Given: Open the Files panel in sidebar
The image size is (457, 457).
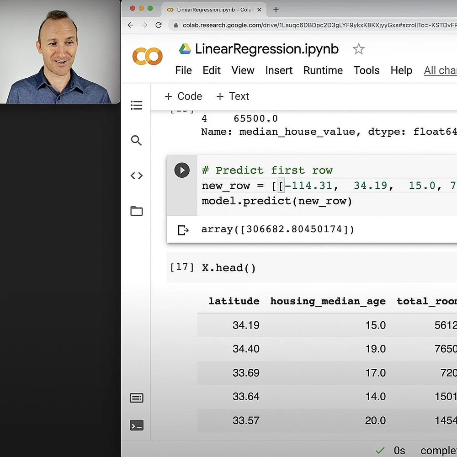Looking at the screenshot, I should coord(136,211).
